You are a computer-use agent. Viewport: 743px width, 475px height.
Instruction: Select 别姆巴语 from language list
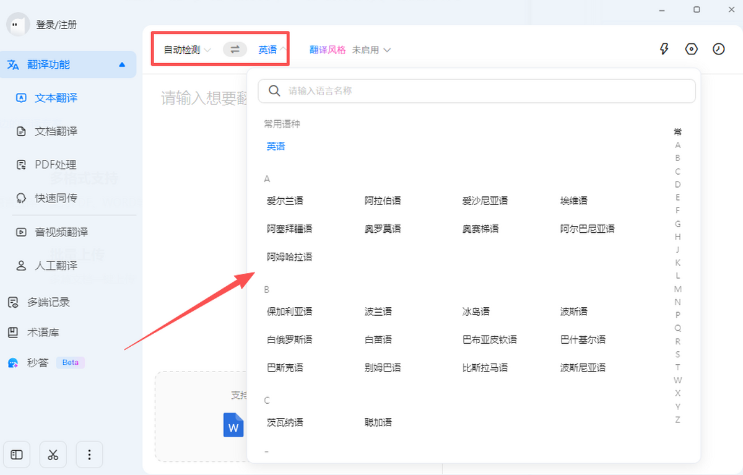383,368
